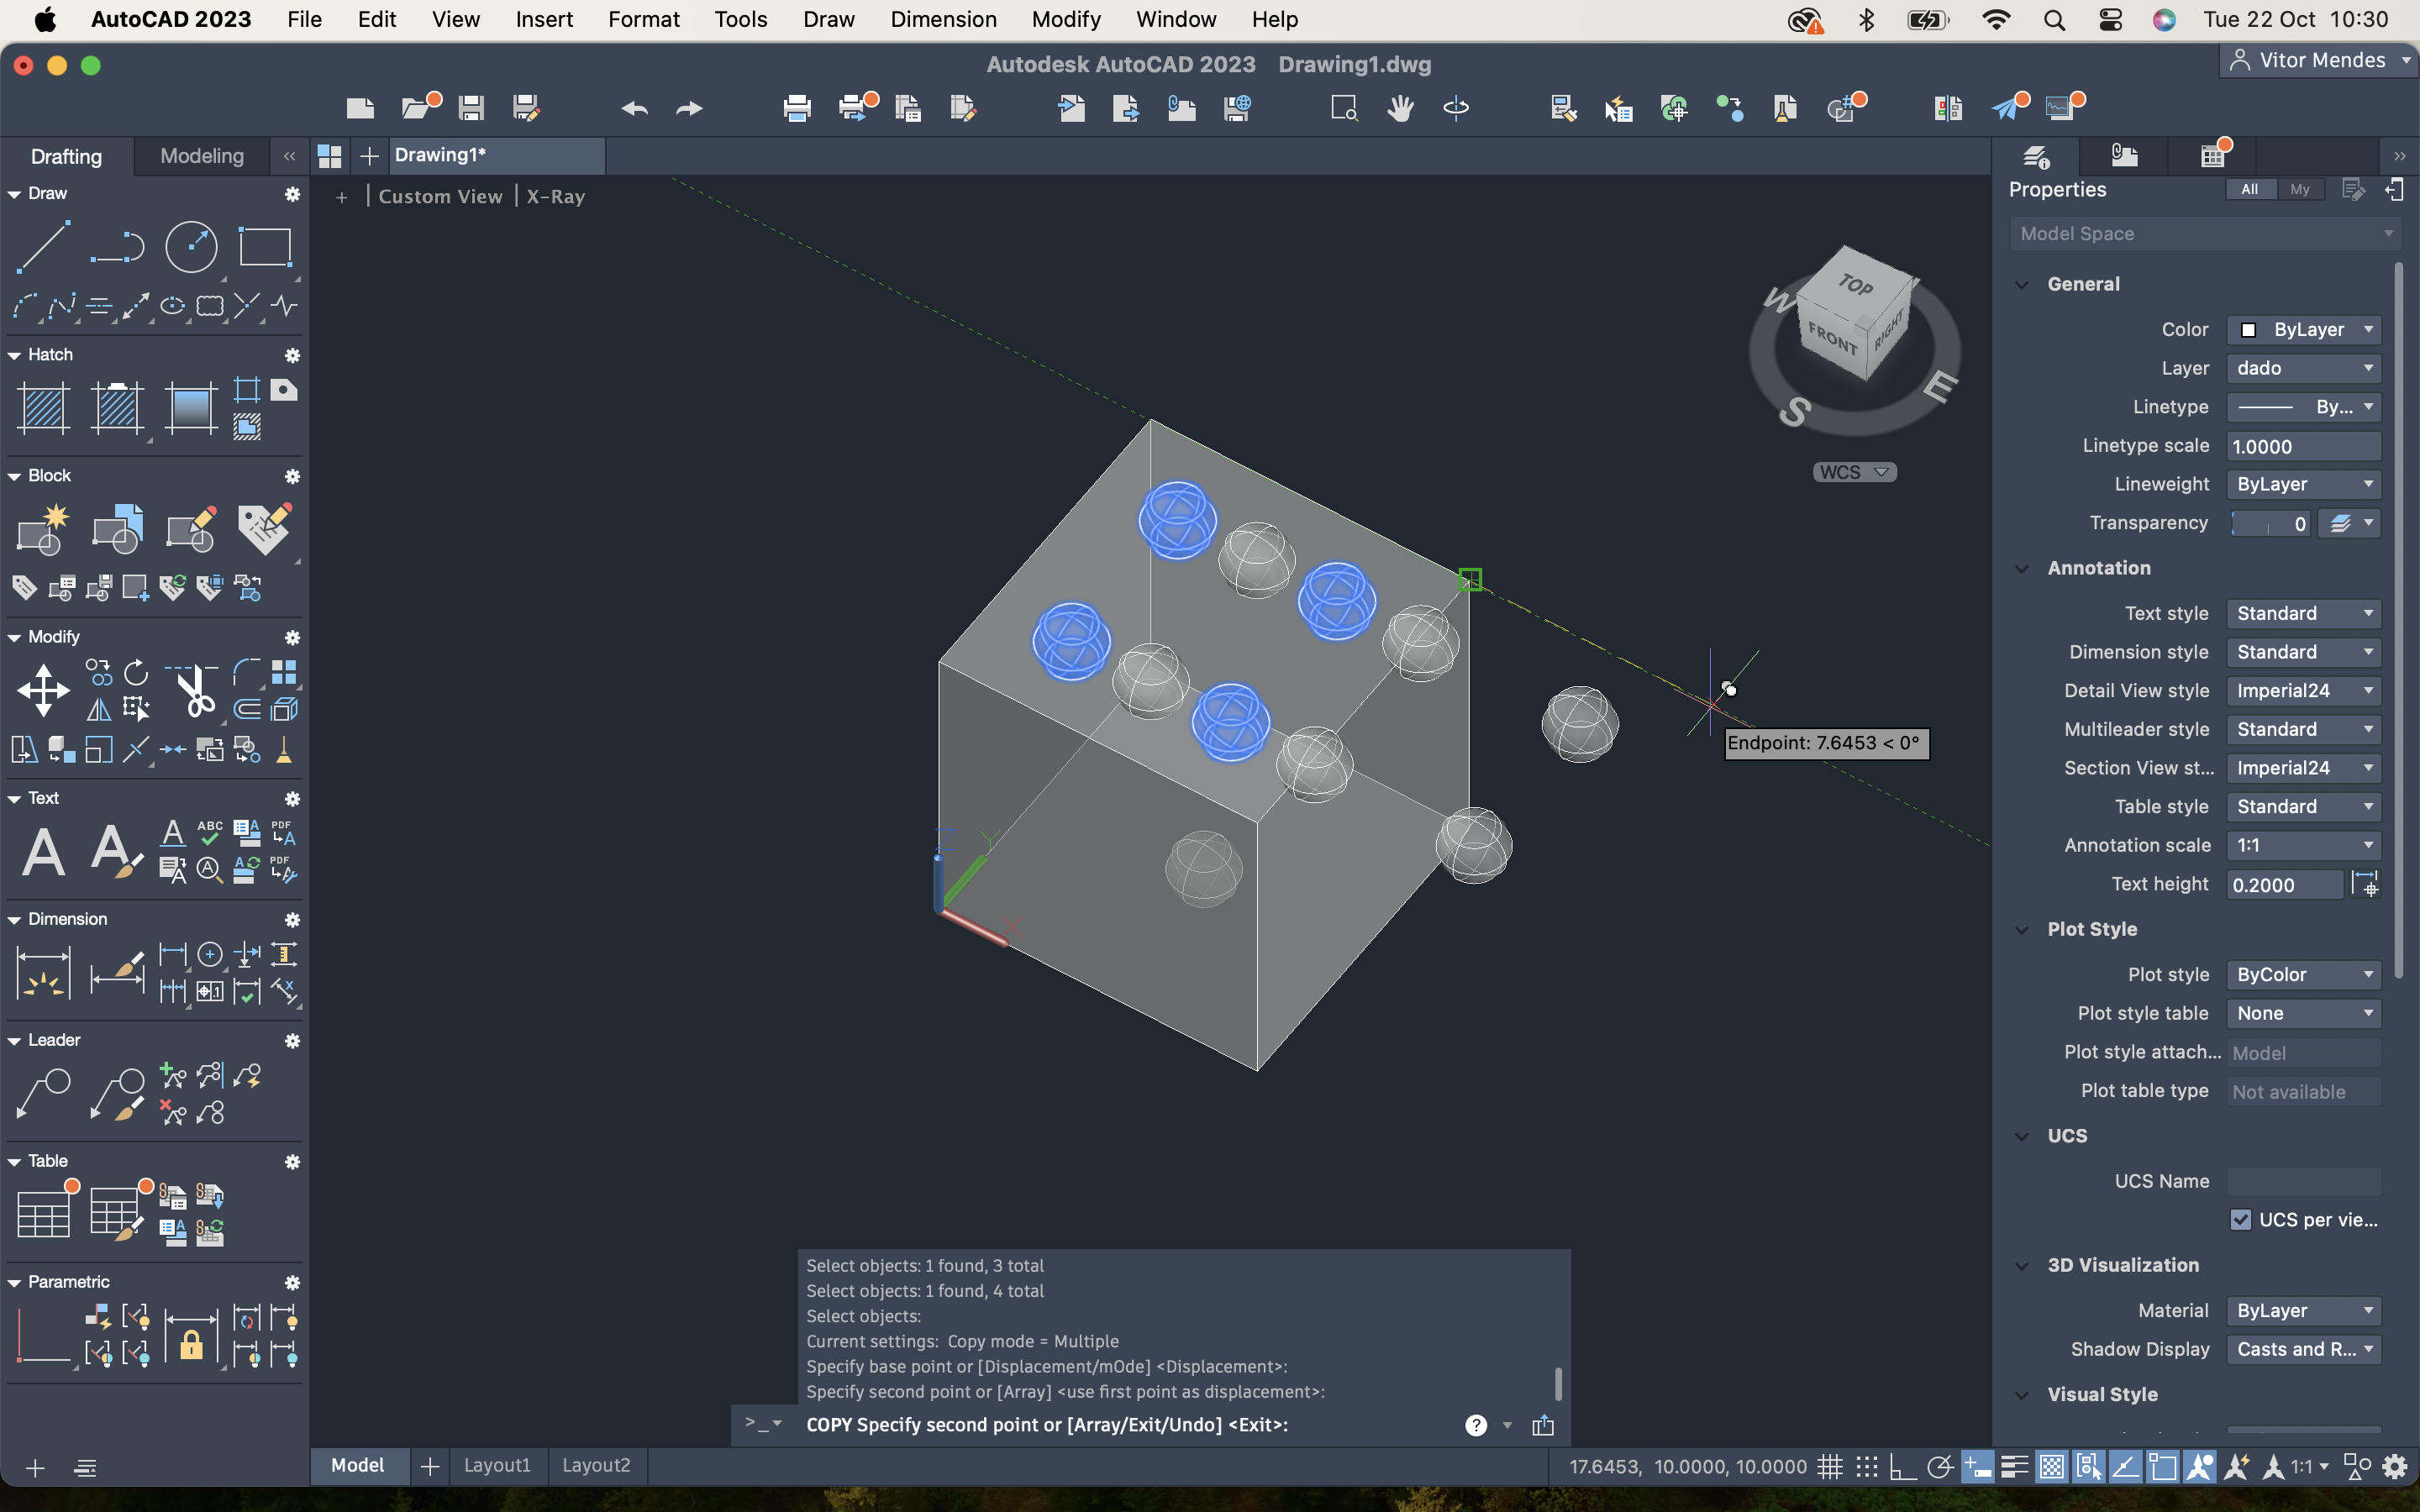Open the Lineweight dropdown
Viewport: 2420px width, 1512px height.
tap(2303, 484)
